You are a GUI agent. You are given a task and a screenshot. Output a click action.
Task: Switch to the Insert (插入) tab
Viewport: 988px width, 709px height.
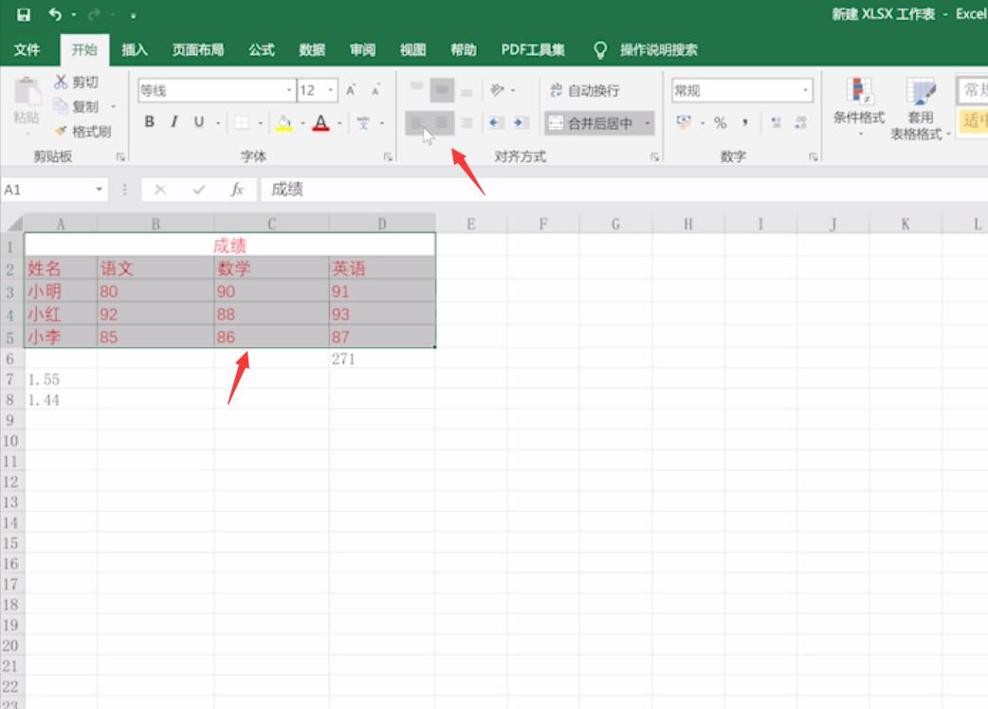(135, 49)
